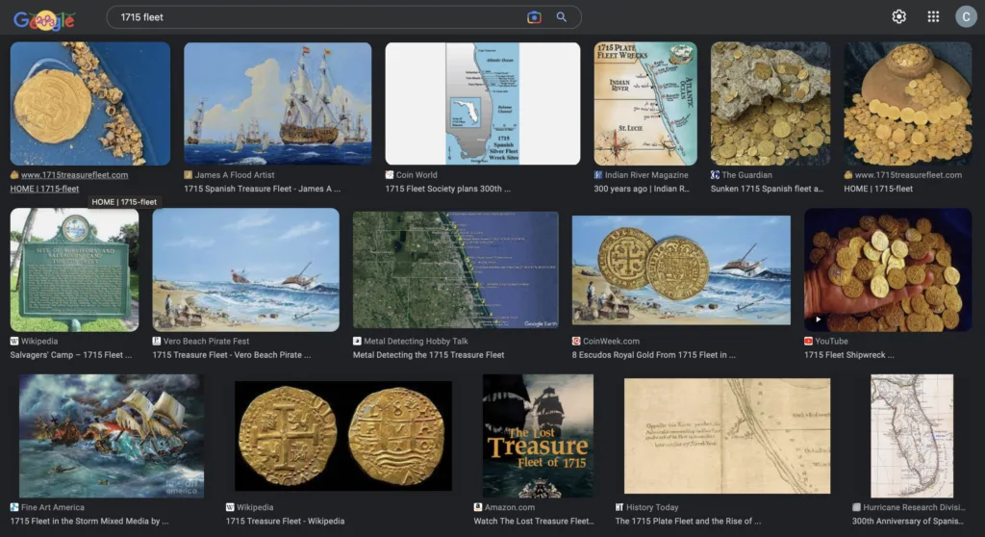Image resolution: width=985 pixels, height=537 pixels.
Task: Click '1715 Spanish Treasure Fleet - James A ...' title
Action: pos(262,189)
